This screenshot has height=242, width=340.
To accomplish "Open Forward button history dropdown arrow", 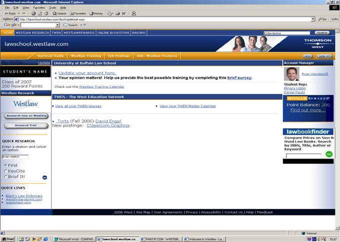I will (28, 13).
